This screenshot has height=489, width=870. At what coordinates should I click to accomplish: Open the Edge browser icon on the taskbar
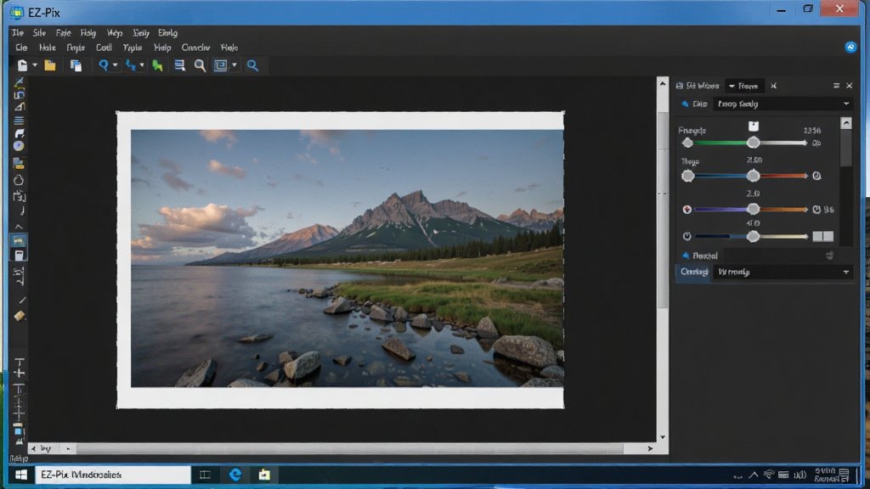(235, 475)
